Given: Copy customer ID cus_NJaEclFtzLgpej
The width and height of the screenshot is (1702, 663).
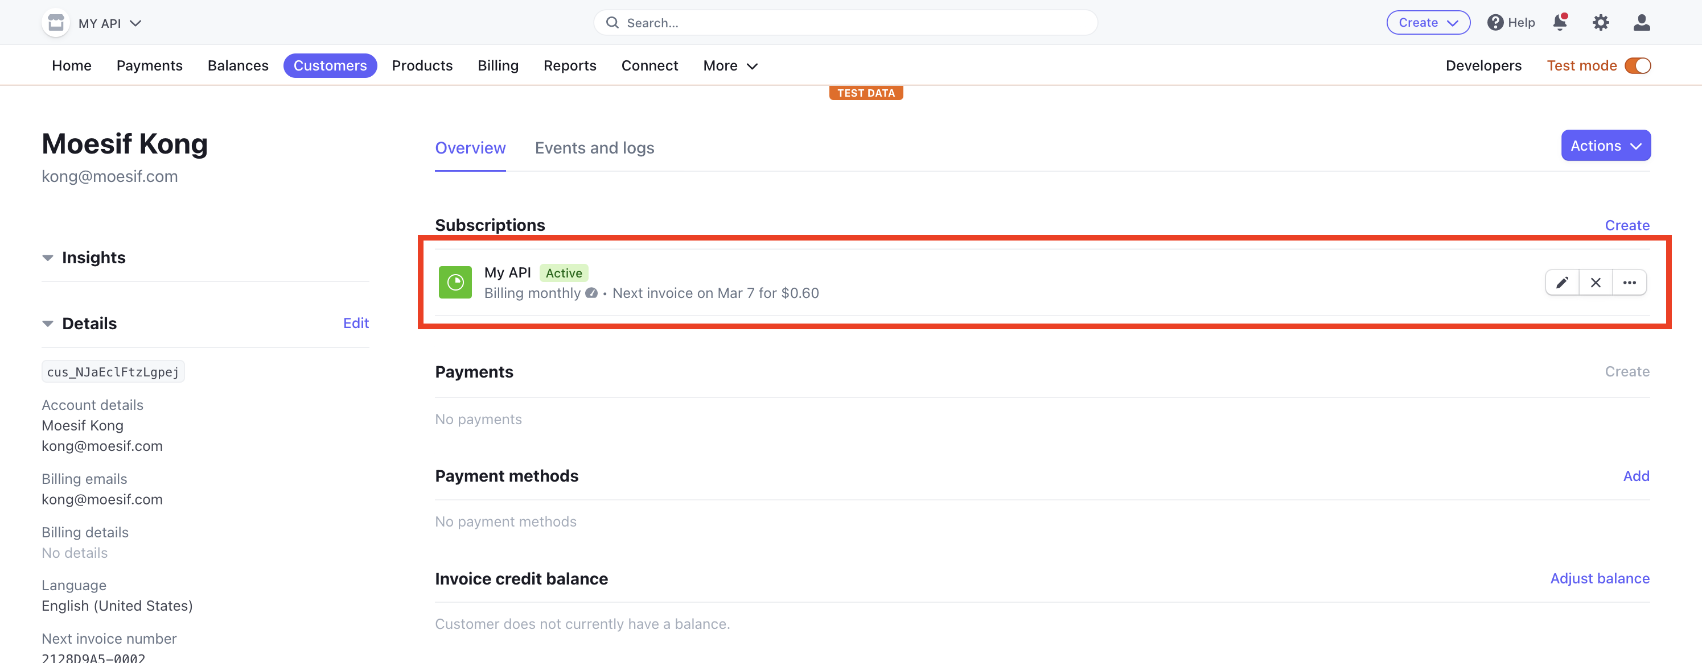Looking at the screenshot, I should [112, 371].
